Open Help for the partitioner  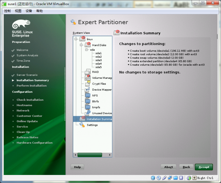tap(77, 167)
